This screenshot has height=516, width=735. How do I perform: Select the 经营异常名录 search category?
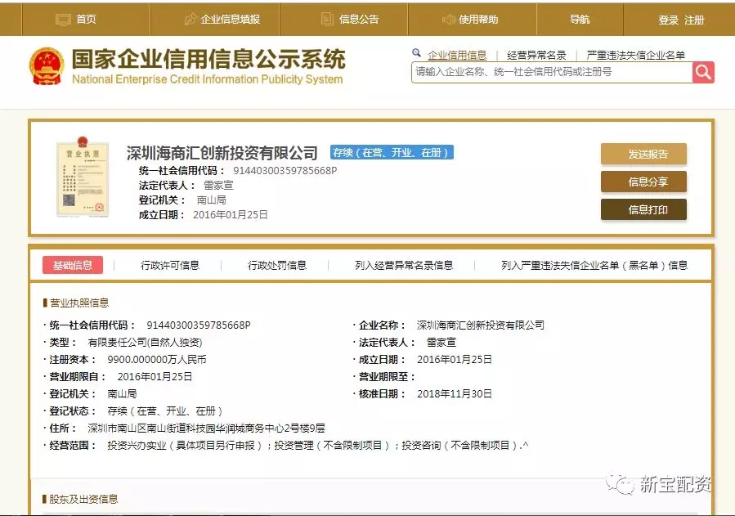[536, 56]
